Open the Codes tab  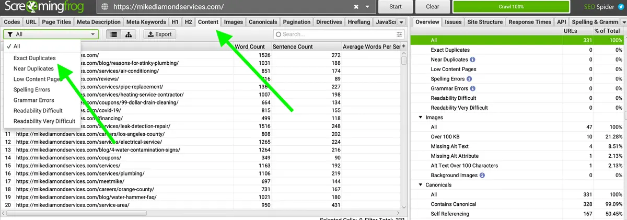(12, 22)
